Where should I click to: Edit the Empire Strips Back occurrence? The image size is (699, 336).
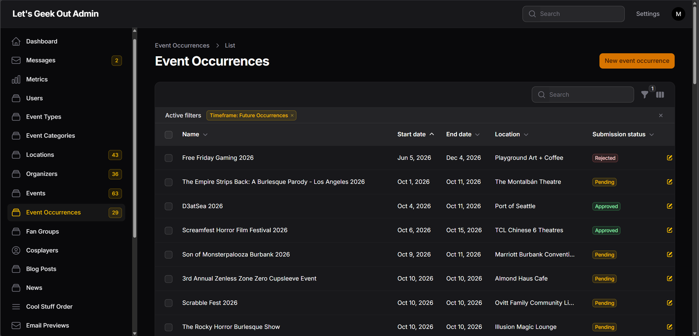coord(669,182)
